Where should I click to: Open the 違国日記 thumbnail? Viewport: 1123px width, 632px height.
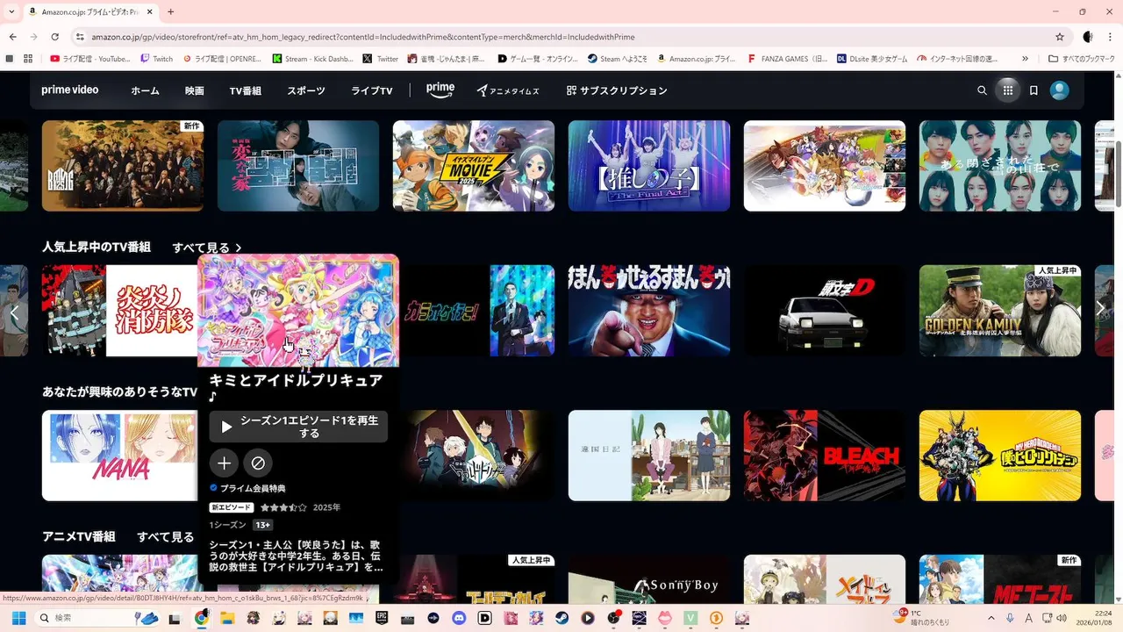coord(649,456)
